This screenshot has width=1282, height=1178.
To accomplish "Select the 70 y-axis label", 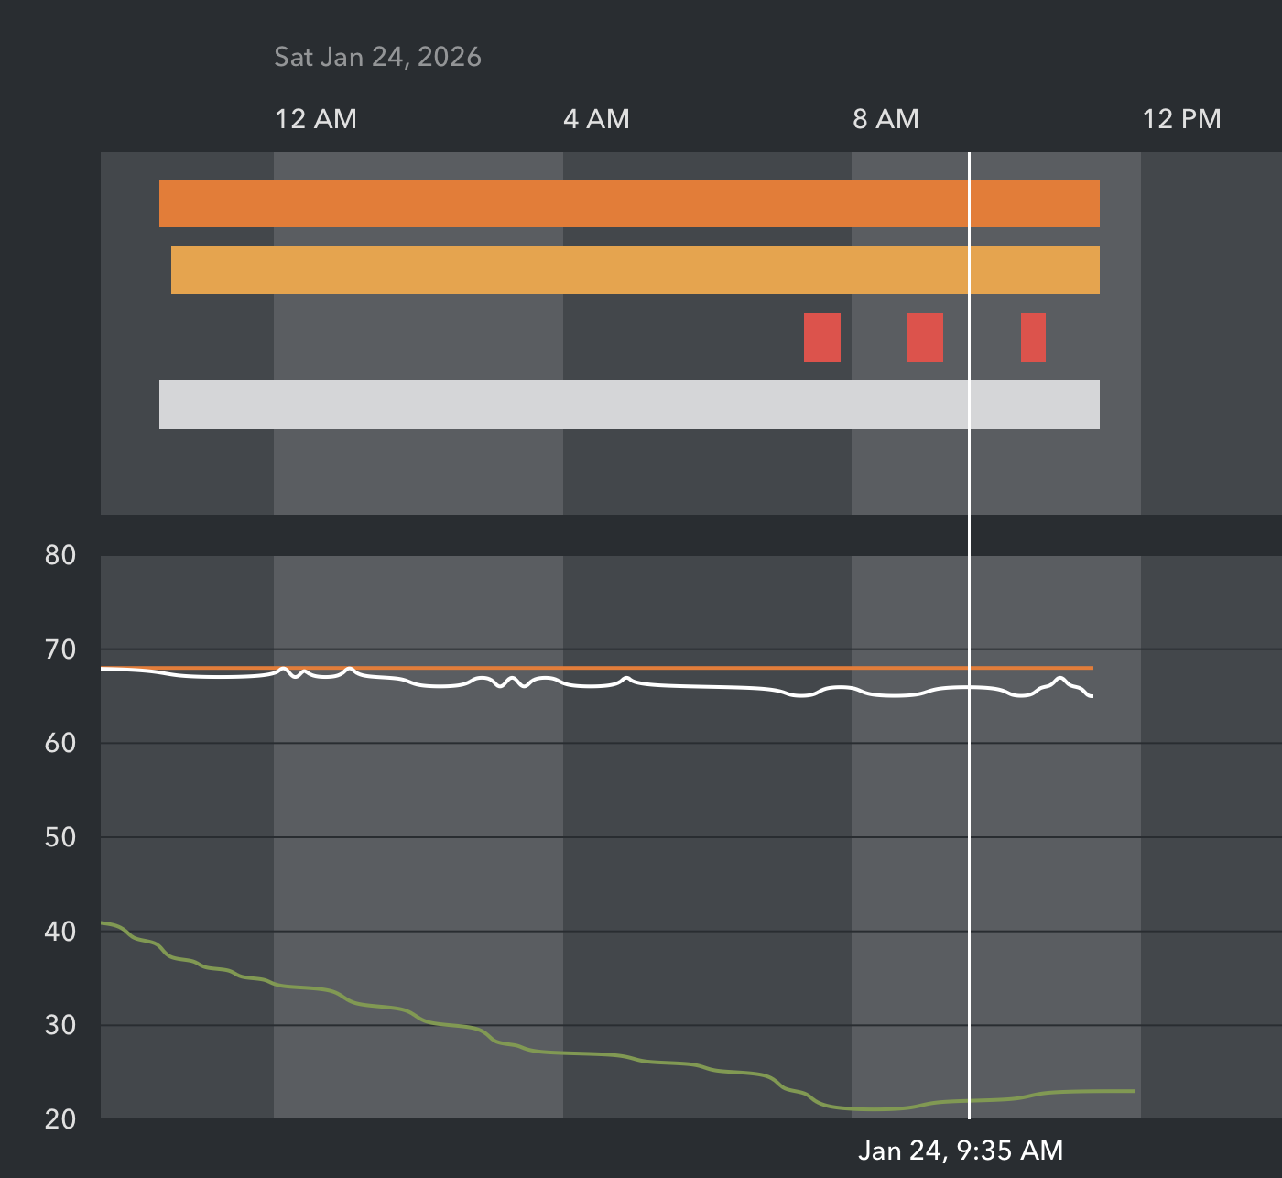I will pyautogui.click(x=60, y=649).
